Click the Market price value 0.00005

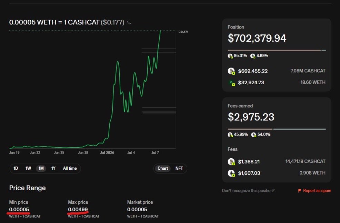point(137,209)
